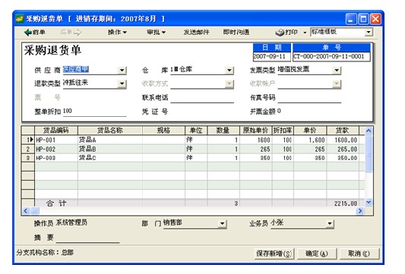Click the table scroll left arrow

pyautogui.click(x=25, y=211)
